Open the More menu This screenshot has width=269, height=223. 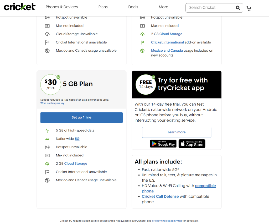163,7
